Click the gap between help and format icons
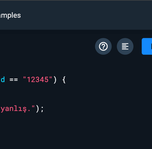The height and width of the screenshot is (149, 152). pyautogui.click(x=114, y=46)
